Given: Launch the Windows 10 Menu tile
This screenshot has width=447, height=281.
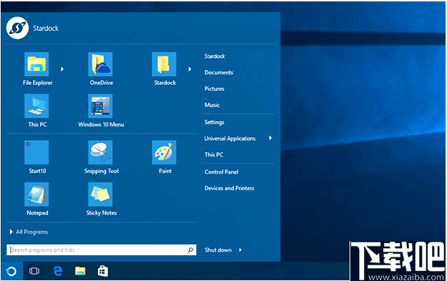Looking at the screenshot, I should coord(100,106).
